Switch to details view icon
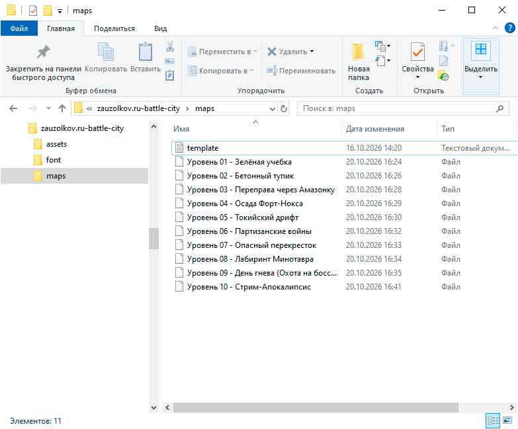Viewport: 518px width, 429px height. pyautogui.click(x=493, y=421)
